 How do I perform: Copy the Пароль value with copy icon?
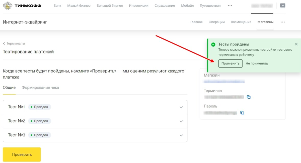[x=242, y=113]
